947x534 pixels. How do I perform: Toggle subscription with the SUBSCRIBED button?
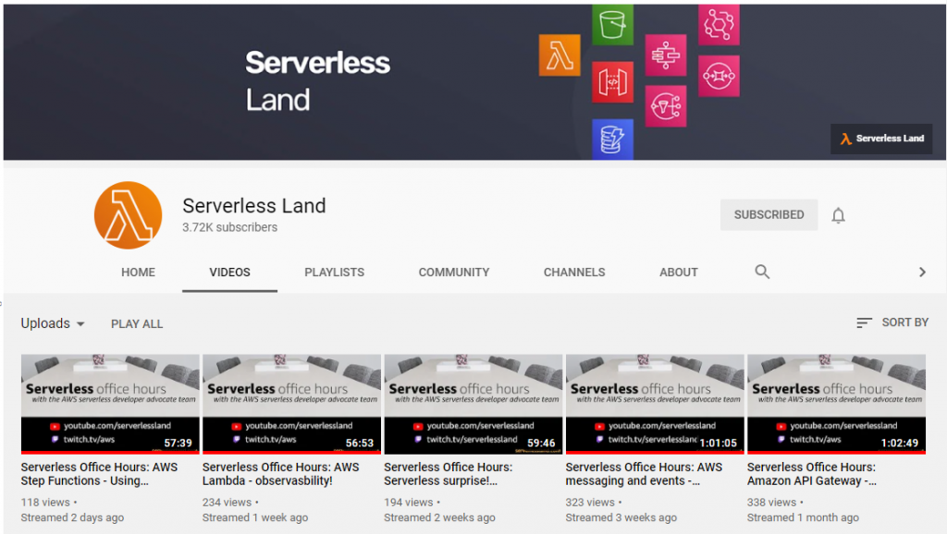(769, 214)
